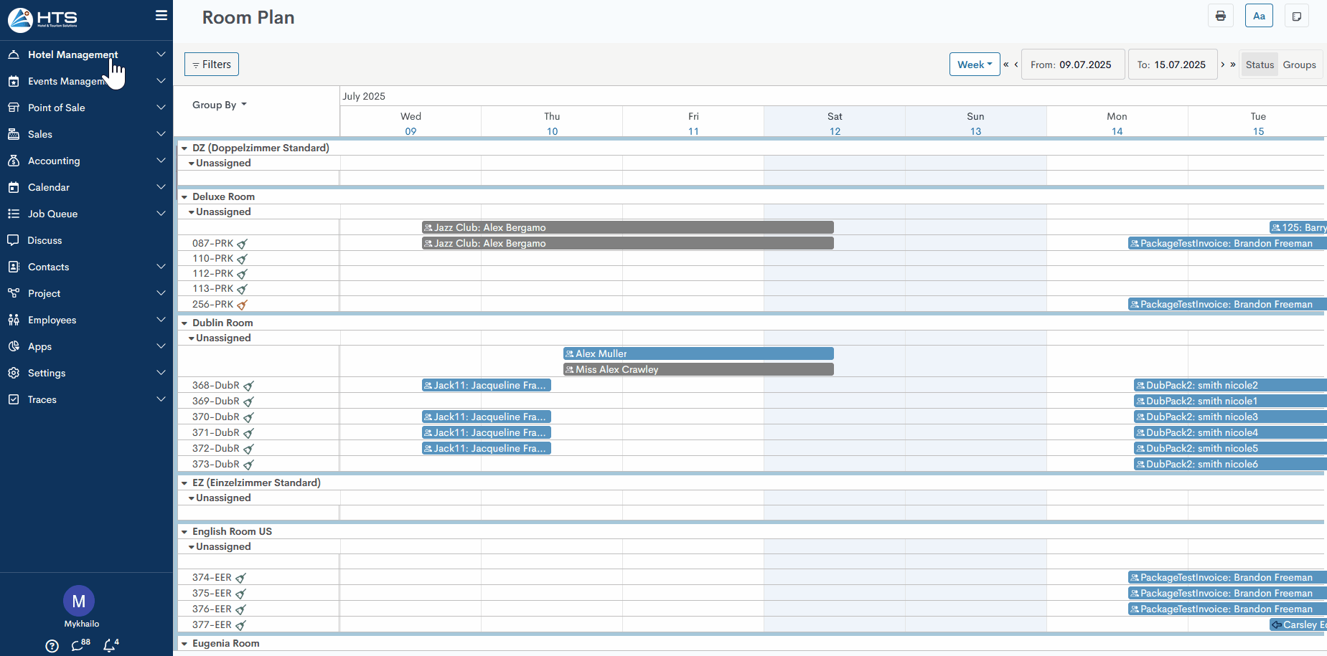Collapse the Dublin Room group
Screen dimensions: 1327x656
tap(184, 323)
